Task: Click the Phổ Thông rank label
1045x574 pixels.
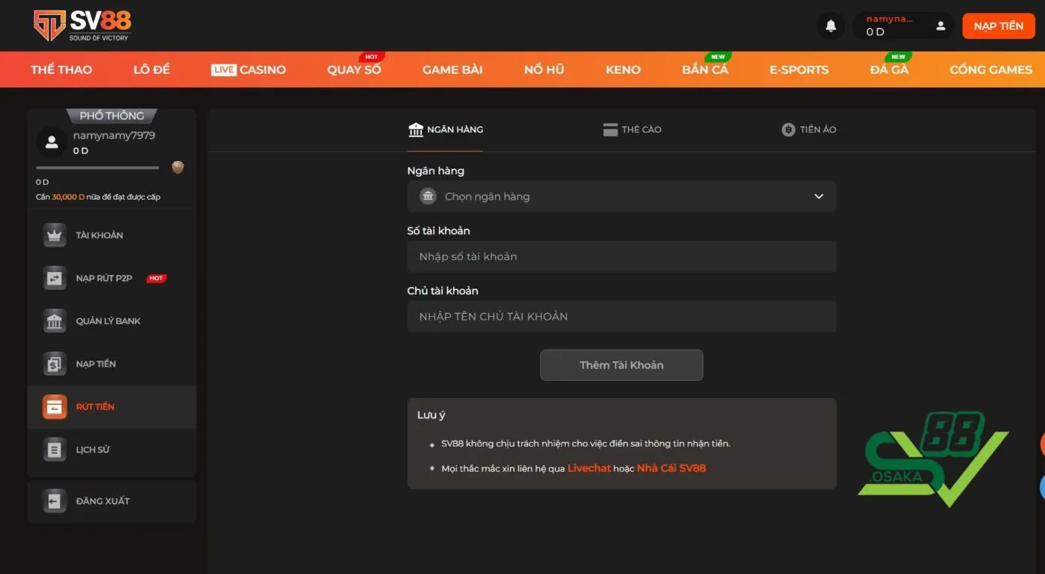Action: point(112,116)
